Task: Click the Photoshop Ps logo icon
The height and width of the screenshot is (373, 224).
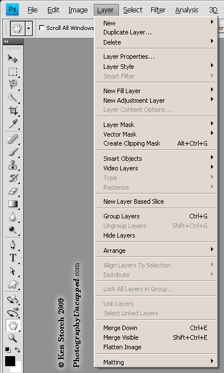Action: [x=12, y=9]
